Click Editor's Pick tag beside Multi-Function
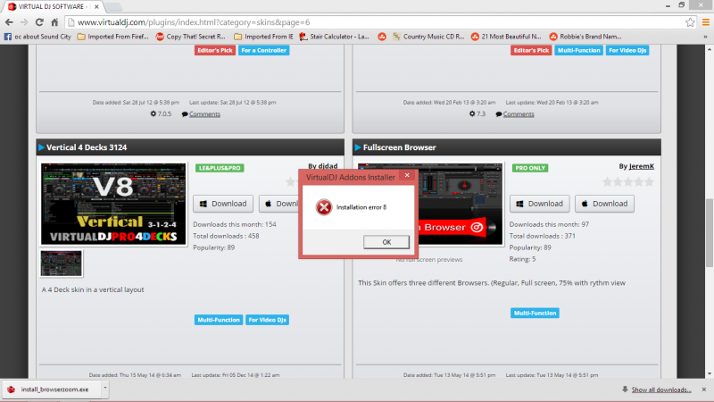 point(531,50)
